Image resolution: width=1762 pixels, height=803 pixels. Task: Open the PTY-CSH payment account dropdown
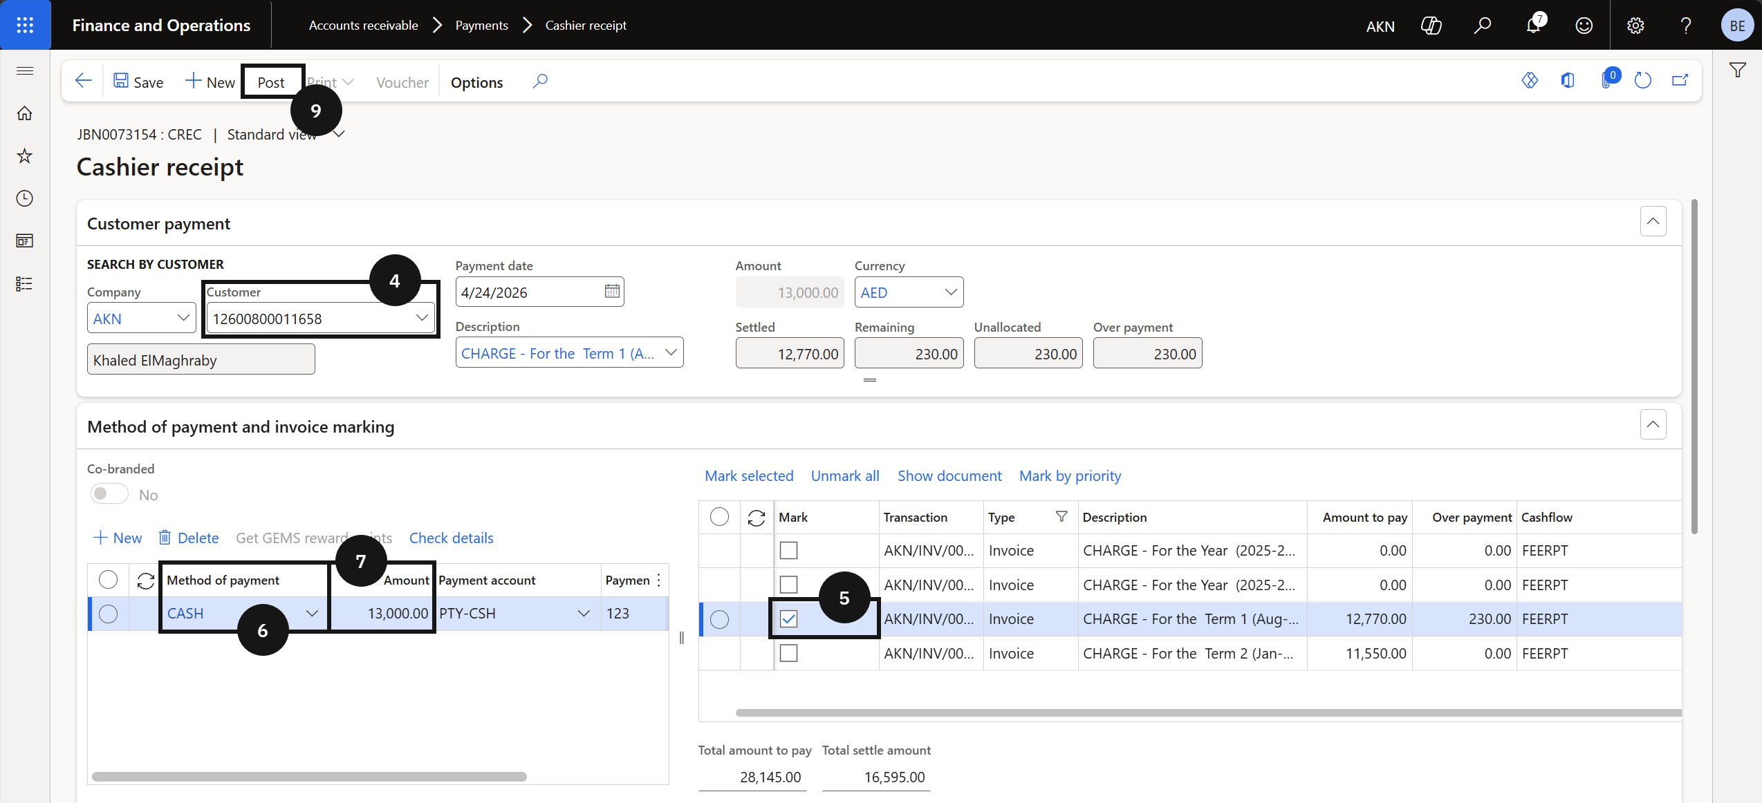click(x=584, y=614)
